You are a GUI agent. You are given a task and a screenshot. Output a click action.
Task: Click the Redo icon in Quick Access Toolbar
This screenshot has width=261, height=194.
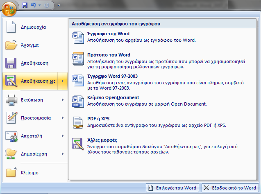47,5
